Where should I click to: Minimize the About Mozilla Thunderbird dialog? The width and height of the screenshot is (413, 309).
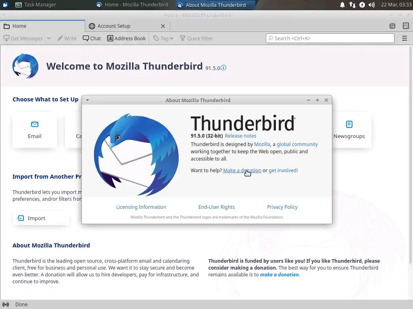(309, 100)
